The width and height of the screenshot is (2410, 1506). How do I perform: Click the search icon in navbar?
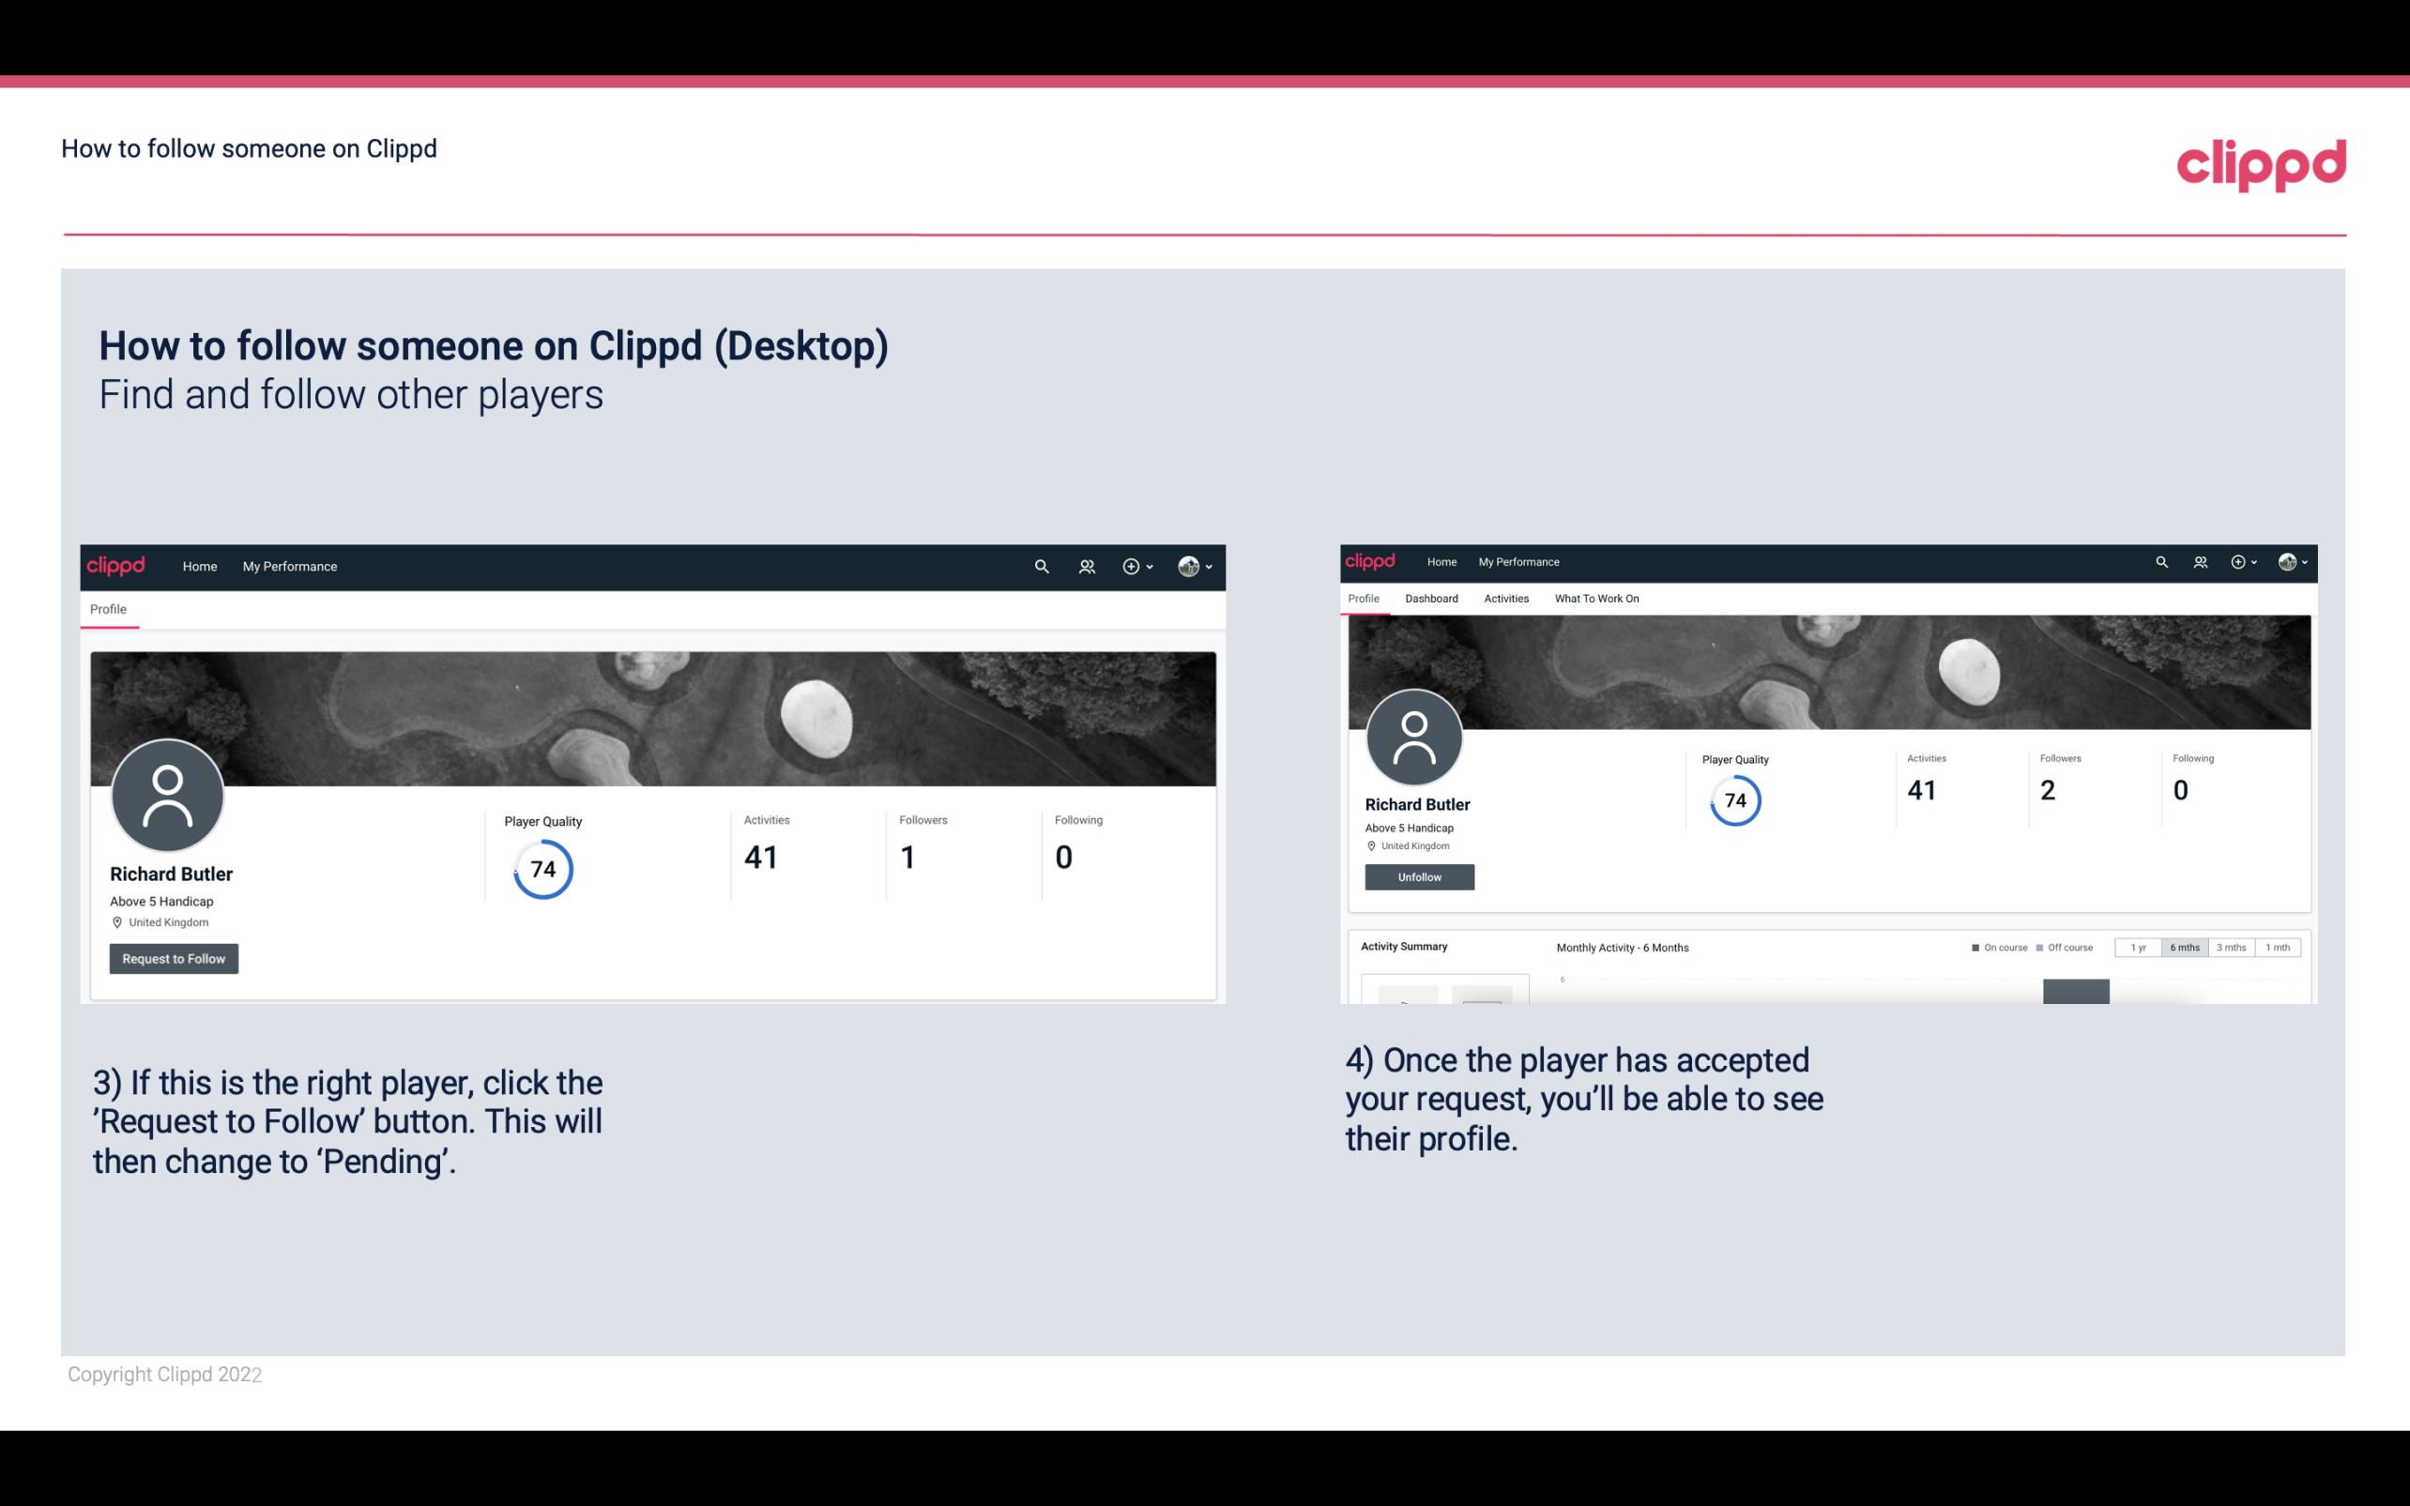[1041, 566]
